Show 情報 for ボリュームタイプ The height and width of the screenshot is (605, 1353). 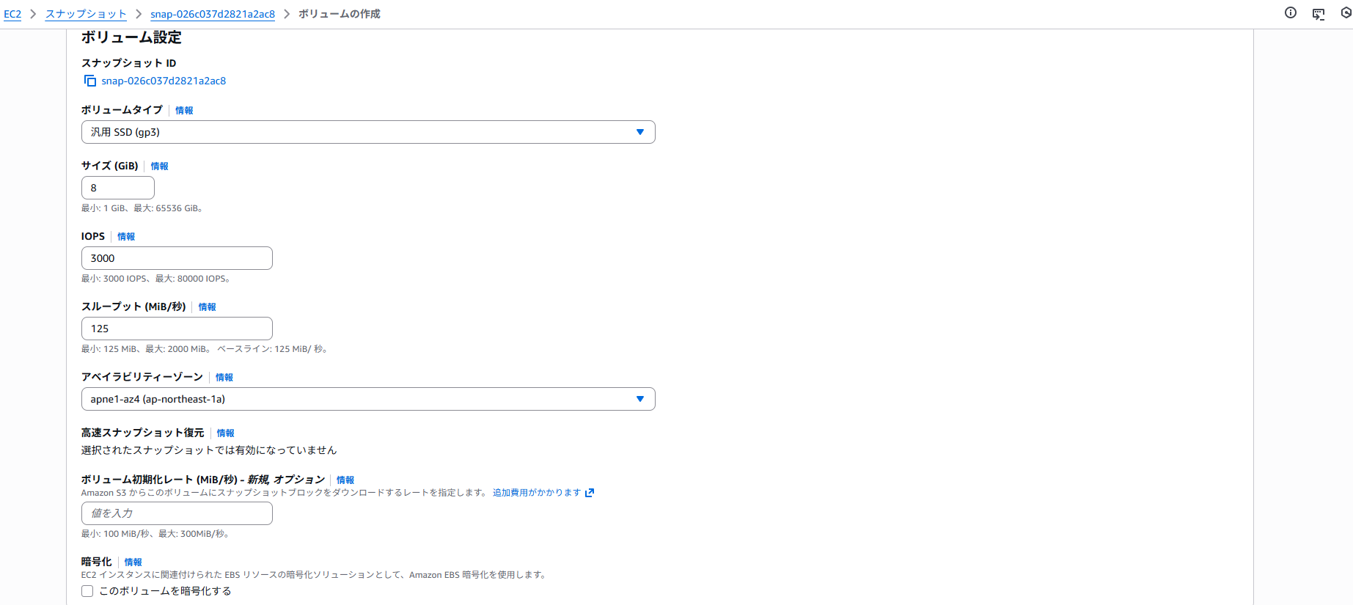(184, 110)
